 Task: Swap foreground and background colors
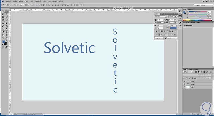6,41
